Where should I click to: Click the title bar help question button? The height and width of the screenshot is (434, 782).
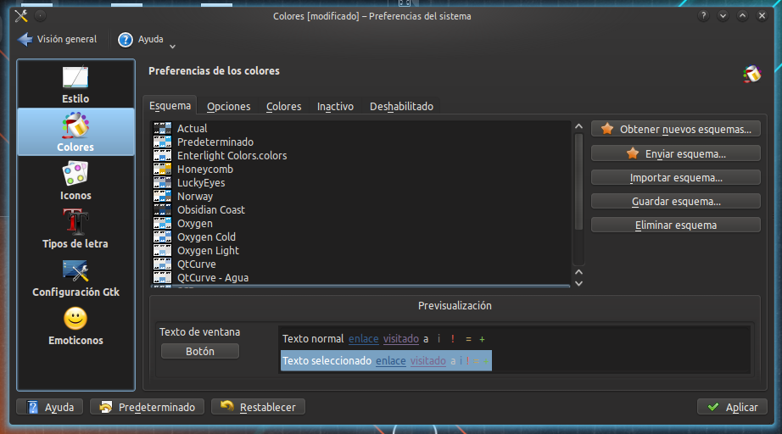[703, 16]
